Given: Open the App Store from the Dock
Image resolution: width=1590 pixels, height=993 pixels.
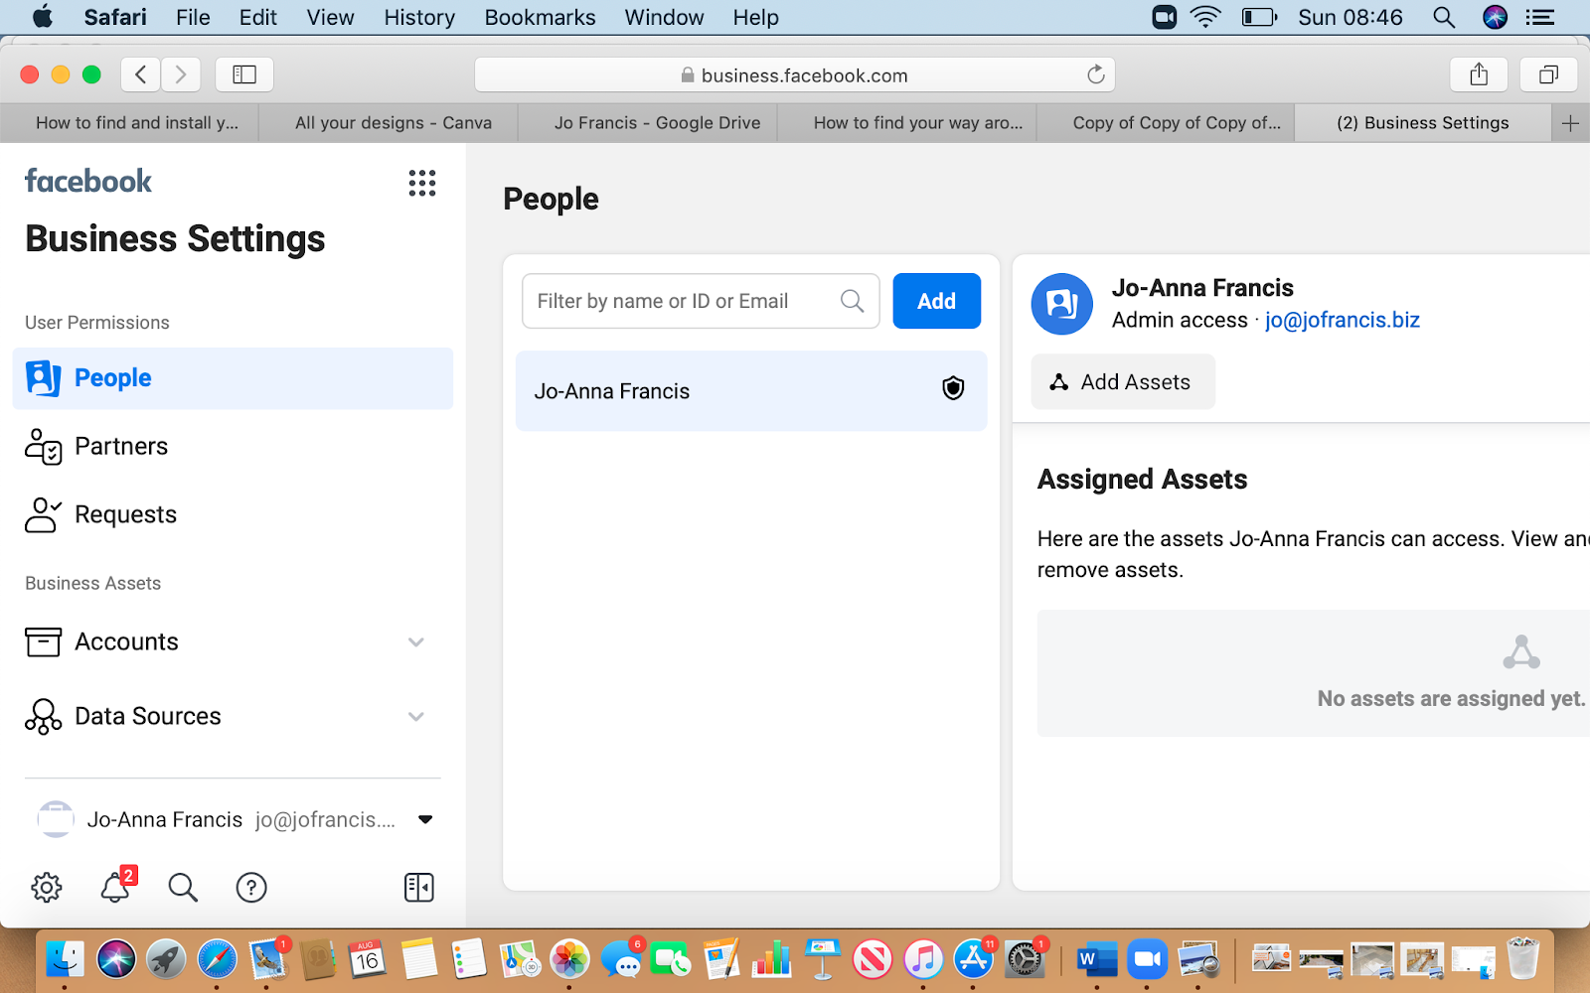Looking at the screenshot, I should point(974,959).
